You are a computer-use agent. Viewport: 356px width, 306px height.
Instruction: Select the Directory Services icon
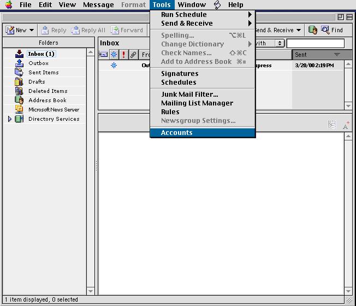(19, 119)
